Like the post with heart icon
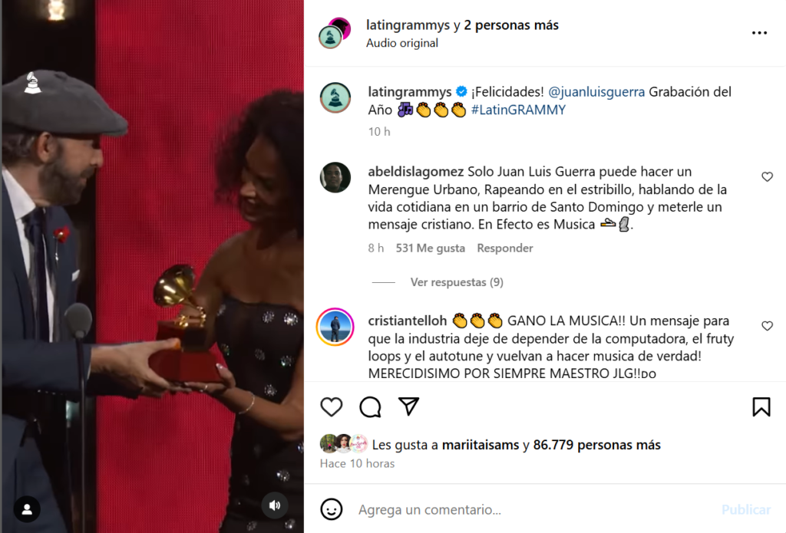 (x=332, y=406)
